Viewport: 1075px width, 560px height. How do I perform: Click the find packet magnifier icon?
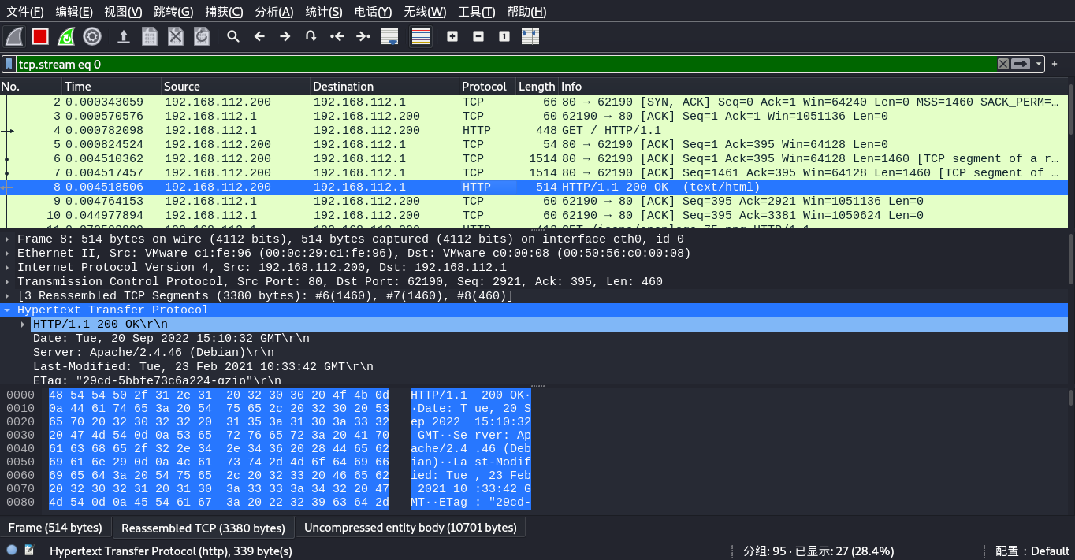(233, 36)
